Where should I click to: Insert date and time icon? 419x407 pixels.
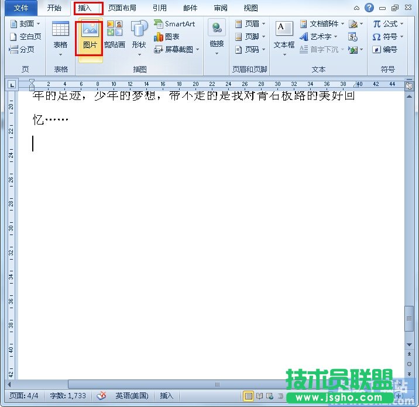(353, 37)
